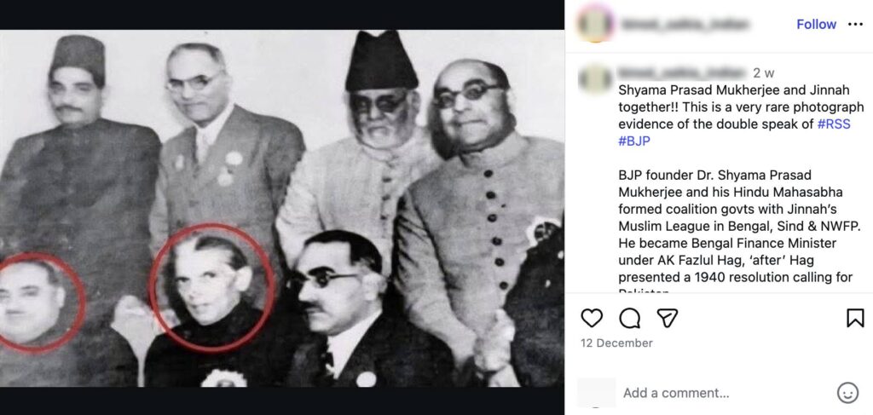Focus the Add a comment field
The width and height of the screenshot is (873, 415).
tap(725, 393)
